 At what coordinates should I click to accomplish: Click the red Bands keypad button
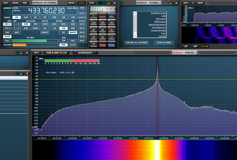coord(103,16)
